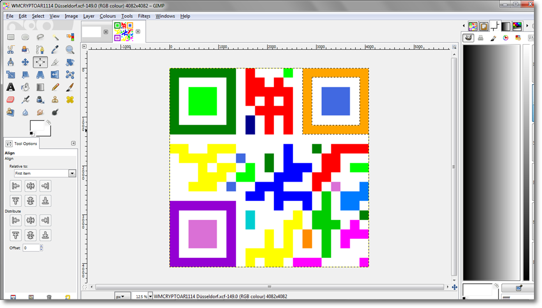Open the Colours menu
The height and width of the screenshot is (308, 542).
point(108,16)
